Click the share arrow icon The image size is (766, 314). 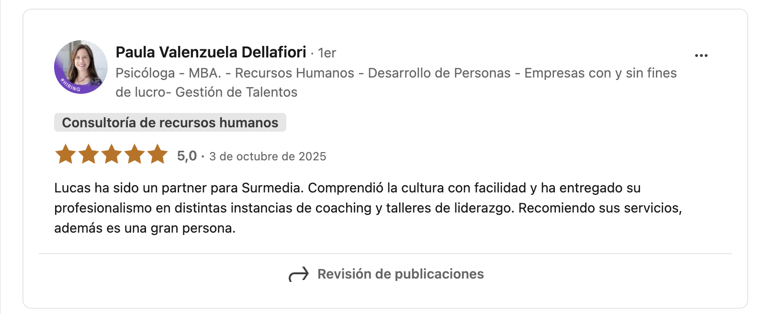(299, 274)
